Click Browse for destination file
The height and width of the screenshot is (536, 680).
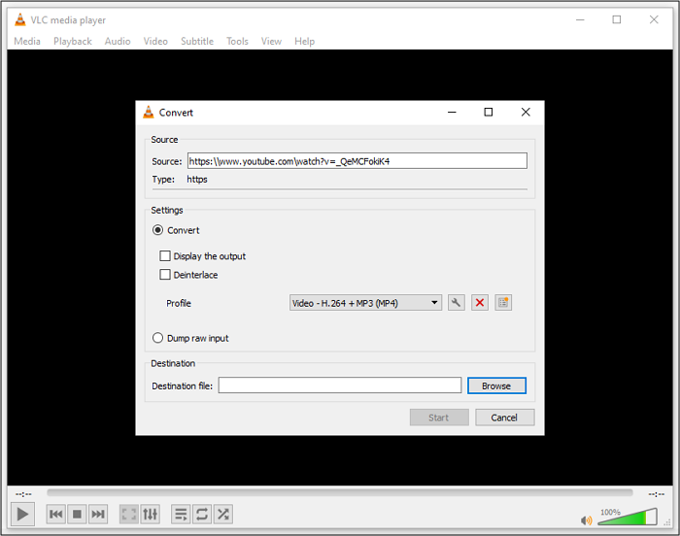(x=495, y=385)
